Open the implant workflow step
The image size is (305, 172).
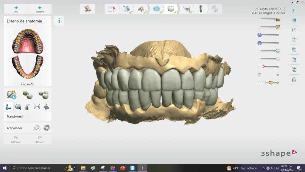pos(201,9)
